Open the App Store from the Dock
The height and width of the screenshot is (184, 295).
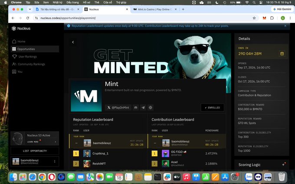coord(225,177)
